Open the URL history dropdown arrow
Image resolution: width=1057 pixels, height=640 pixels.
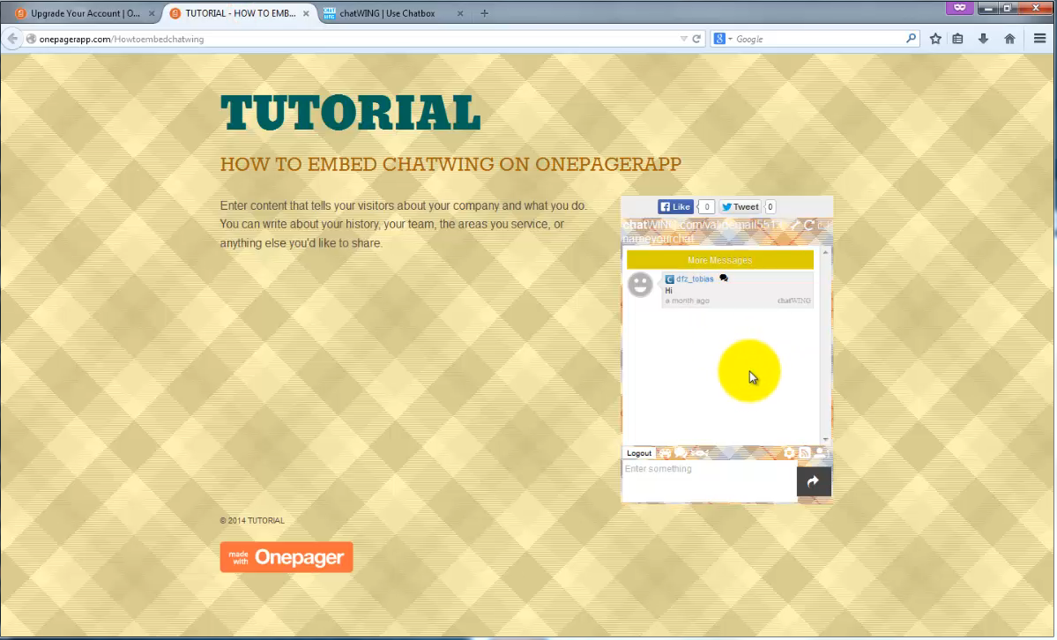pyautogui.click(x=683, y=39)
